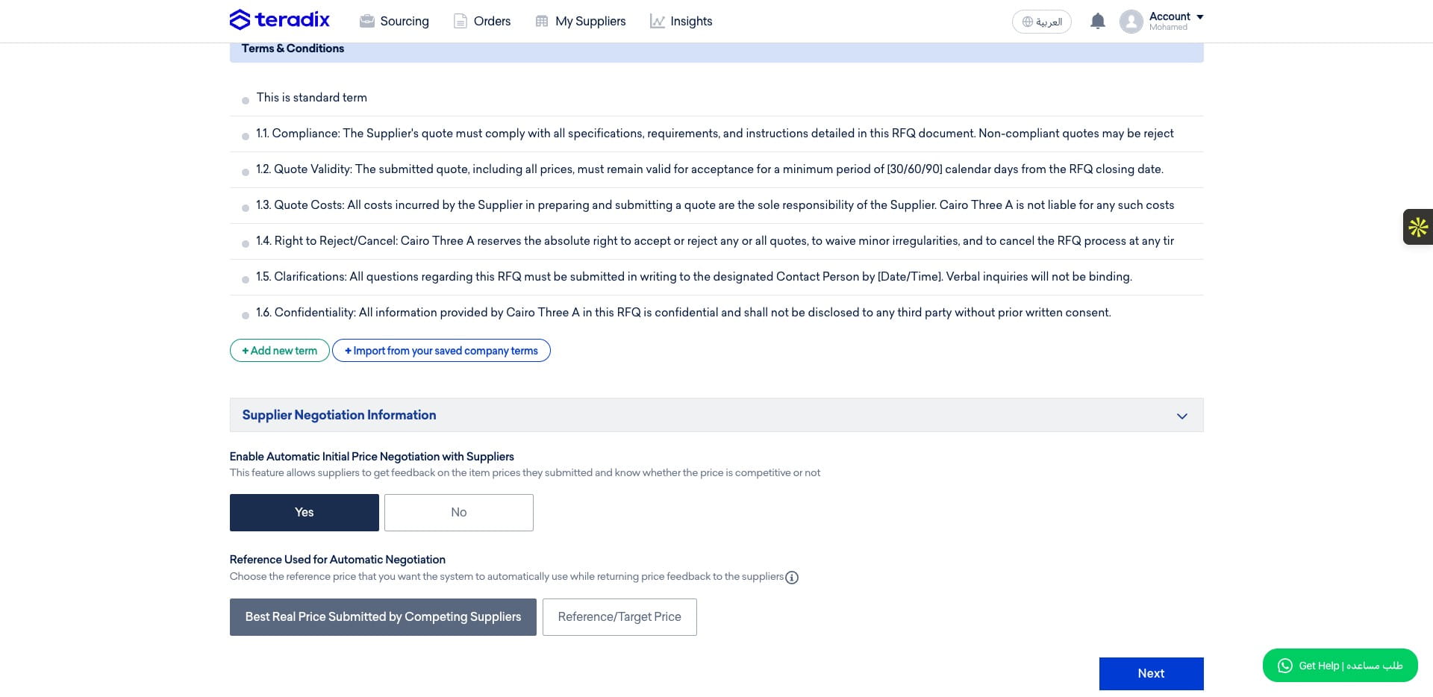Choose Reference/Target Price option
1433x697 pixels.
point(619,617)
